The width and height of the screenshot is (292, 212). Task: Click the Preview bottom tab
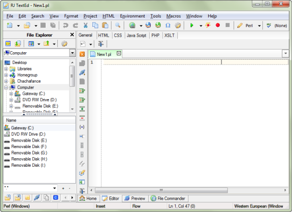click(x=135, y=198)
